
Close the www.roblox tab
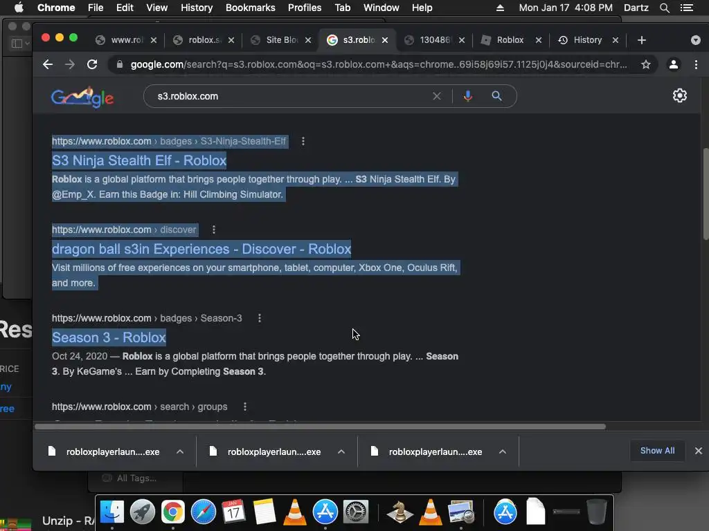point(154,40)
